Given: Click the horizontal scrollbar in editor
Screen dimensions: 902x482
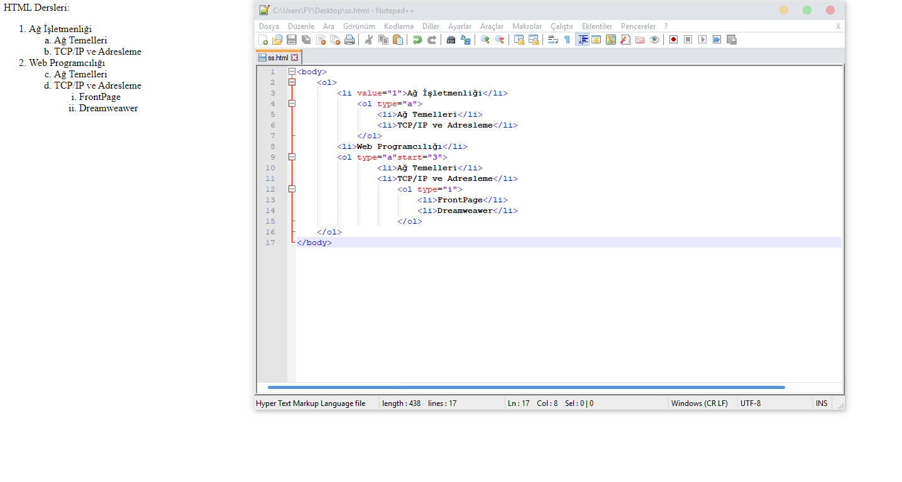Looking at the screenshot, I should point(525,388).
